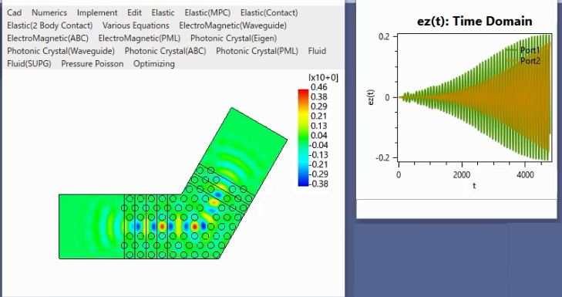Click the -0.29 value on color bar
Viewport: 562px width, 297px height.
[318, 174]
